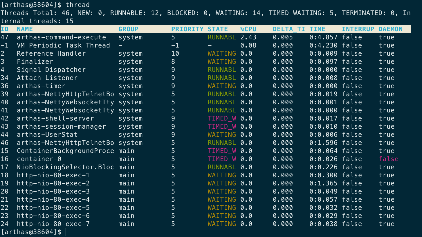Click the ID column header
Screen dimensions: 422x237
pos(5,29)
